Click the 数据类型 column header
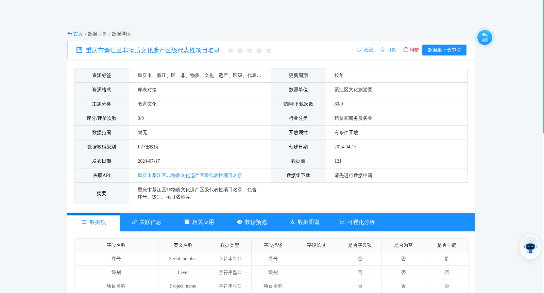The image size is (544, 293). pyautogui.click(x=230, y=245)
